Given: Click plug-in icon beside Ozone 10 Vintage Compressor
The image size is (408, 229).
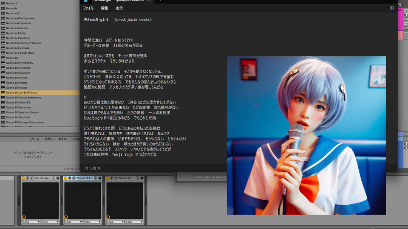Looking at the screenshot, I should click(3, 122).
